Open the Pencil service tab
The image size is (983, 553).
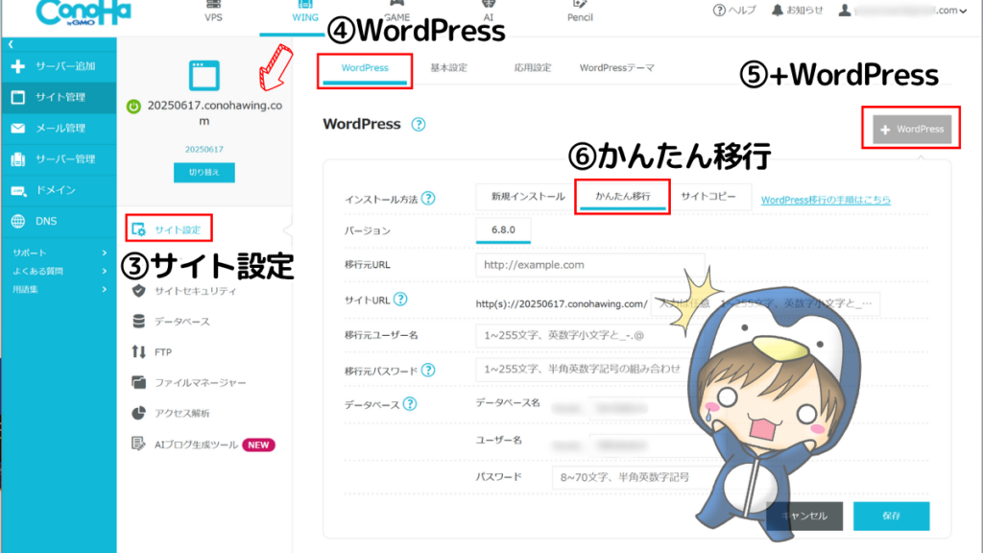[x=580, y=12]
